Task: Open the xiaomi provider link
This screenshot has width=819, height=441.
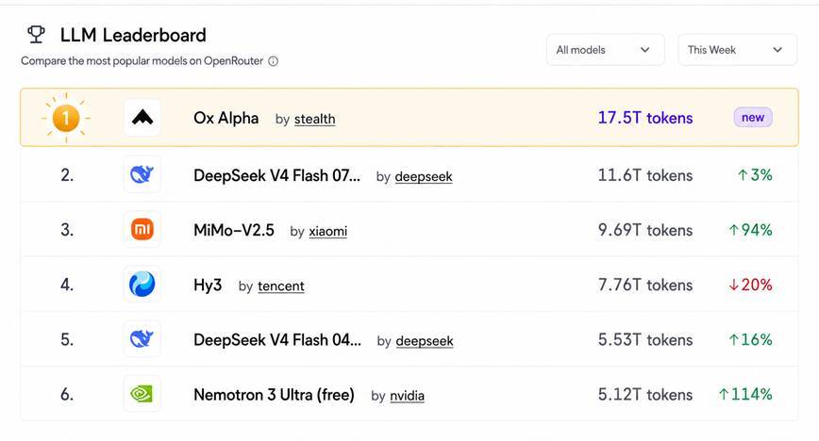Action: point(328,231)
